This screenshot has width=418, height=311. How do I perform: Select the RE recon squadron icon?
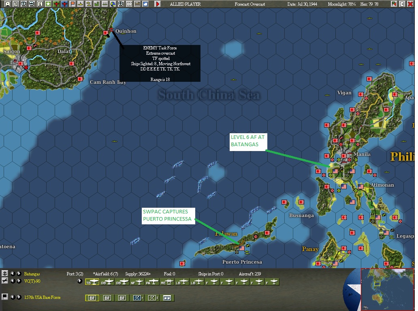coord(167,282)
